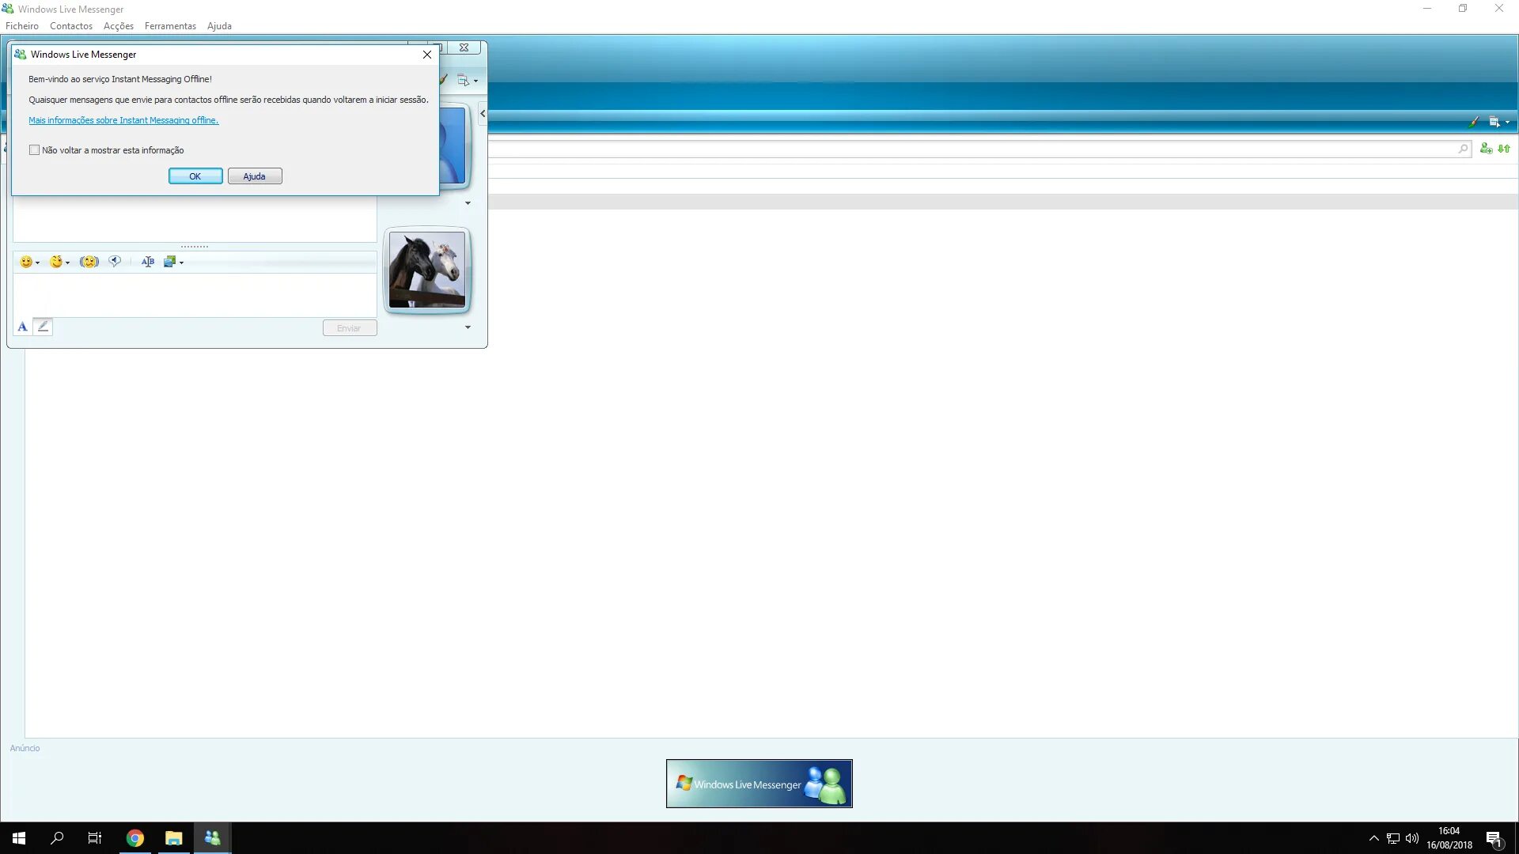Open the emoticons smiley picker

tap(27, 262)
